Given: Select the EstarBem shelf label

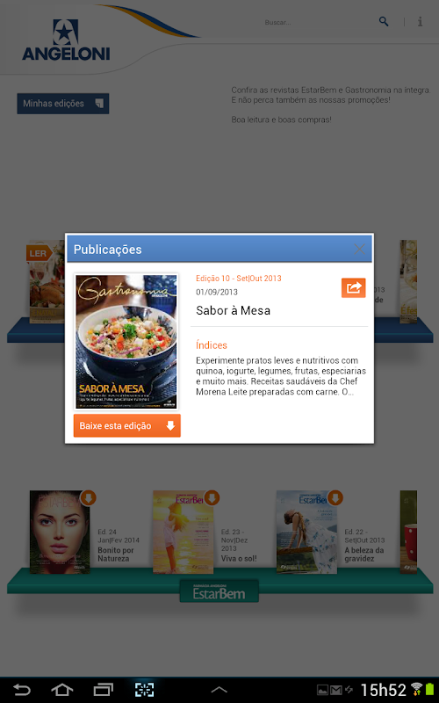Looking at the screenshot, I should [219, 591].
